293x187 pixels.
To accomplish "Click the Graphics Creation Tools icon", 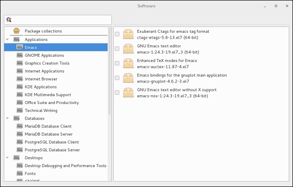I will tap(20, 63).
